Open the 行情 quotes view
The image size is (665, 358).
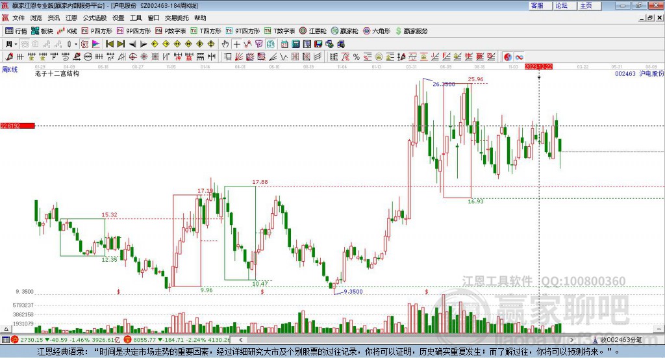click(x=16, y=31)
